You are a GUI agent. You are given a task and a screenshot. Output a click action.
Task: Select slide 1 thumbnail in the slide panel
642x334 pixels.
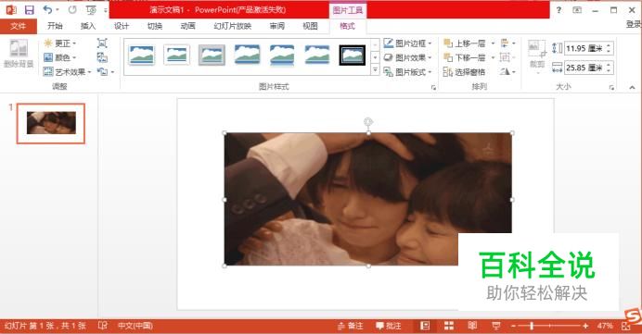[51, 123]
